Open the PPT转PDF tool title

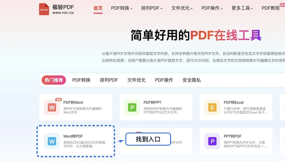pos(232,136)
